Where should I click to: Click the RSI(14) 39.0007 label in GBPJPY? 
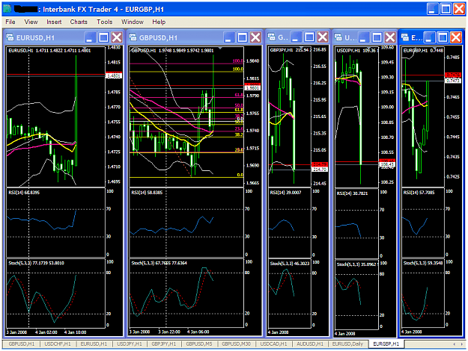285,193
